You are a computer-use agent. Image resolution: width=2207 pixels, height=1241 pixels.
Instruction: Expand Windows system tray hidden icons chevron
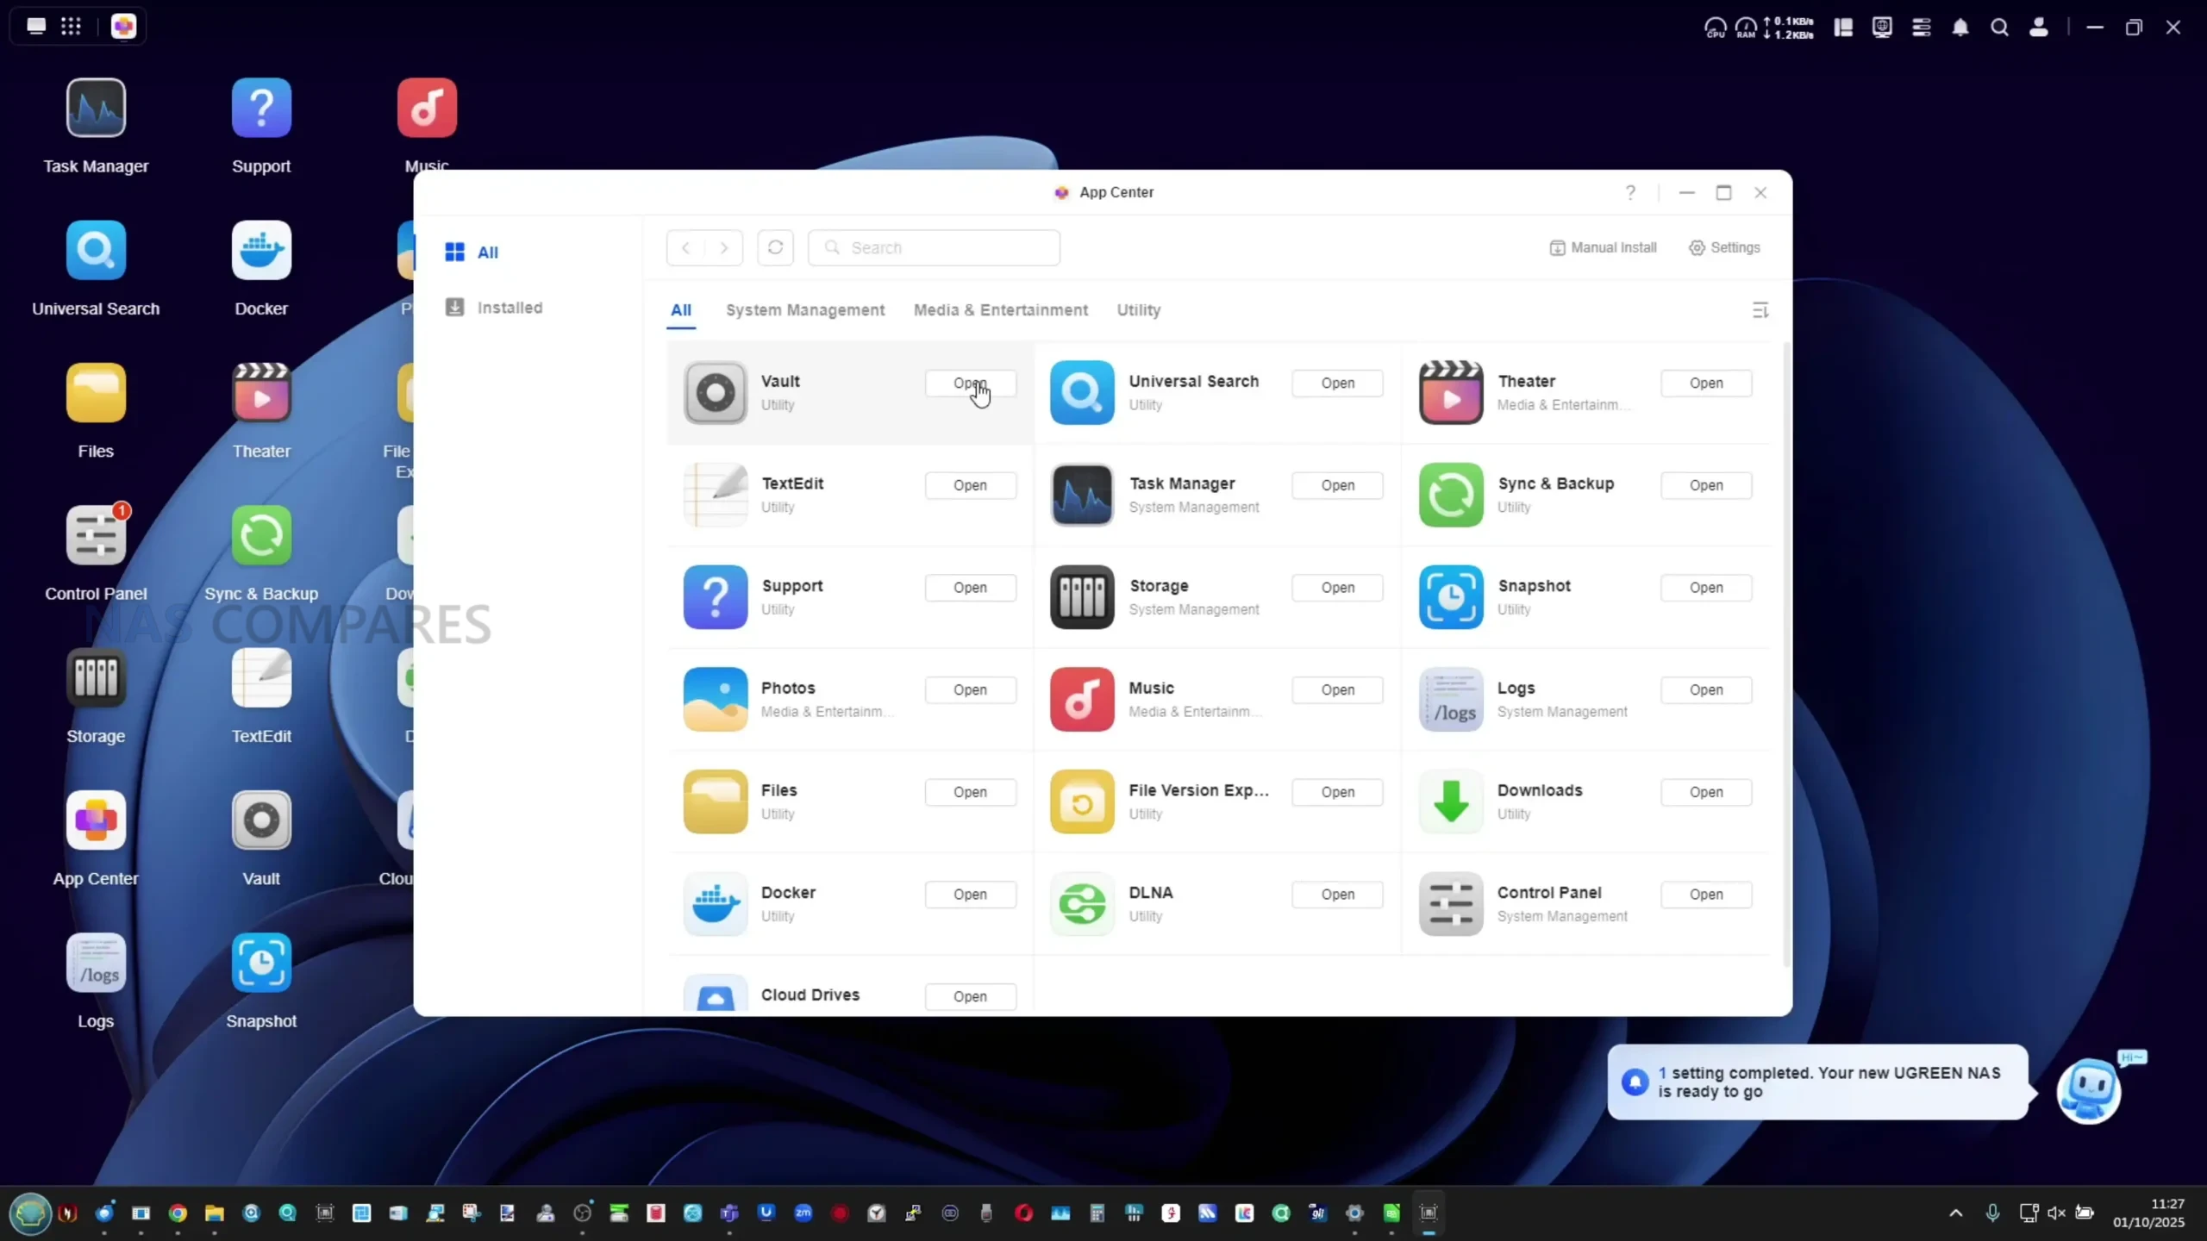1956,1213
